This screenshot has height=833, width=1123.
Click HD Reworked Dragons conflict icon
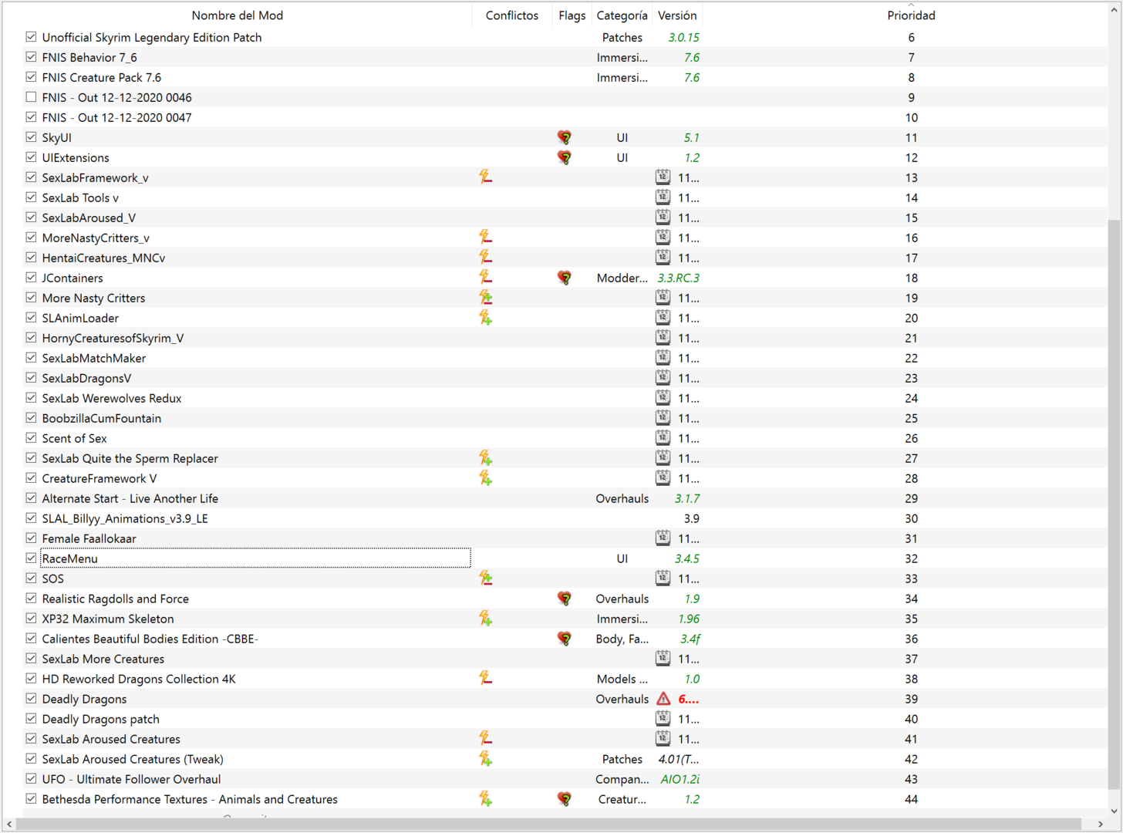485,679
